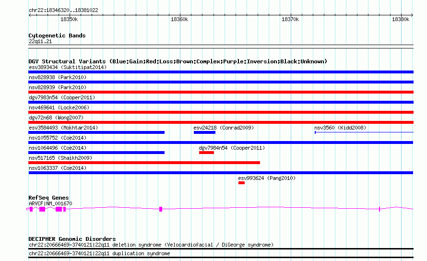This screenshot has height=261, width=427.
Task: Click the thin ARVCF exon tick near 18378k
Action: pos(380,209)
